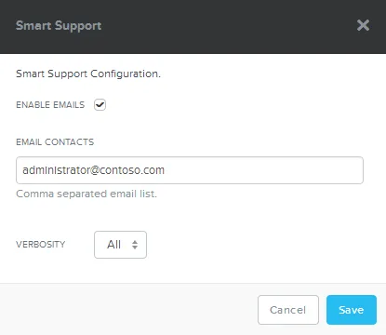Image resolution: width=386 pixels, height=335 pixels.
Task: Select the 'All' value in Verbosity combo box
Action: 113,245
